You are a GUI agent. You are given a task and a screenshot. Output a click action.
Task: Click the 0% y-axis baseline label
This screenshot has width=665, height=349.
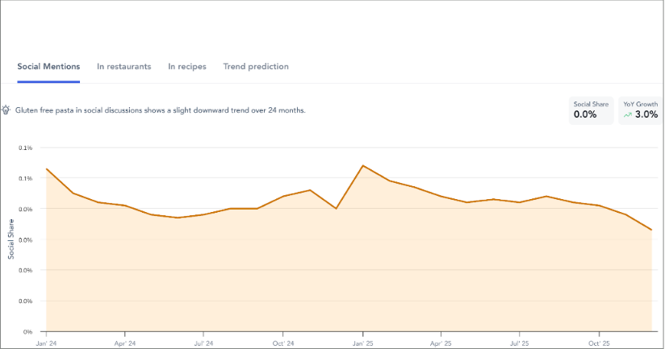point(27,331)
